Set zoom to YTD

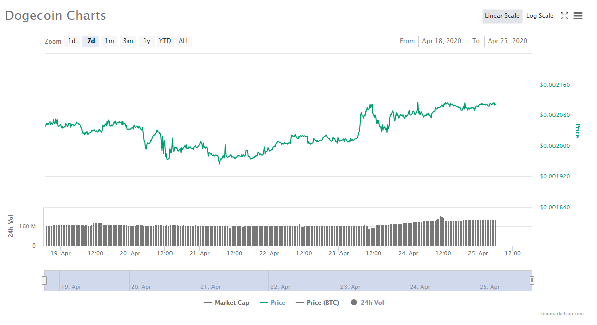pos(165,41)
